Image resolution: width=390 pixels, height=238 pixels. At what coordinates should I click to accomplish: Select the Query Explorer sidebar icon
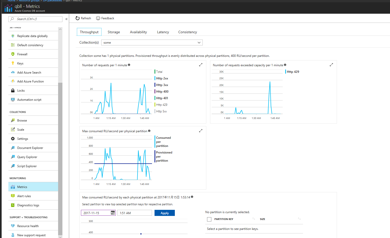point(13,157)
